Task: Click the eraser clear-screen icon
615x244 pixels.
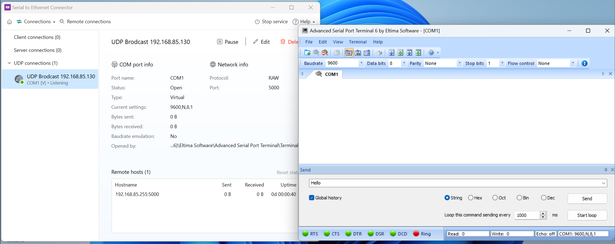Action: [x=379, y=53]
